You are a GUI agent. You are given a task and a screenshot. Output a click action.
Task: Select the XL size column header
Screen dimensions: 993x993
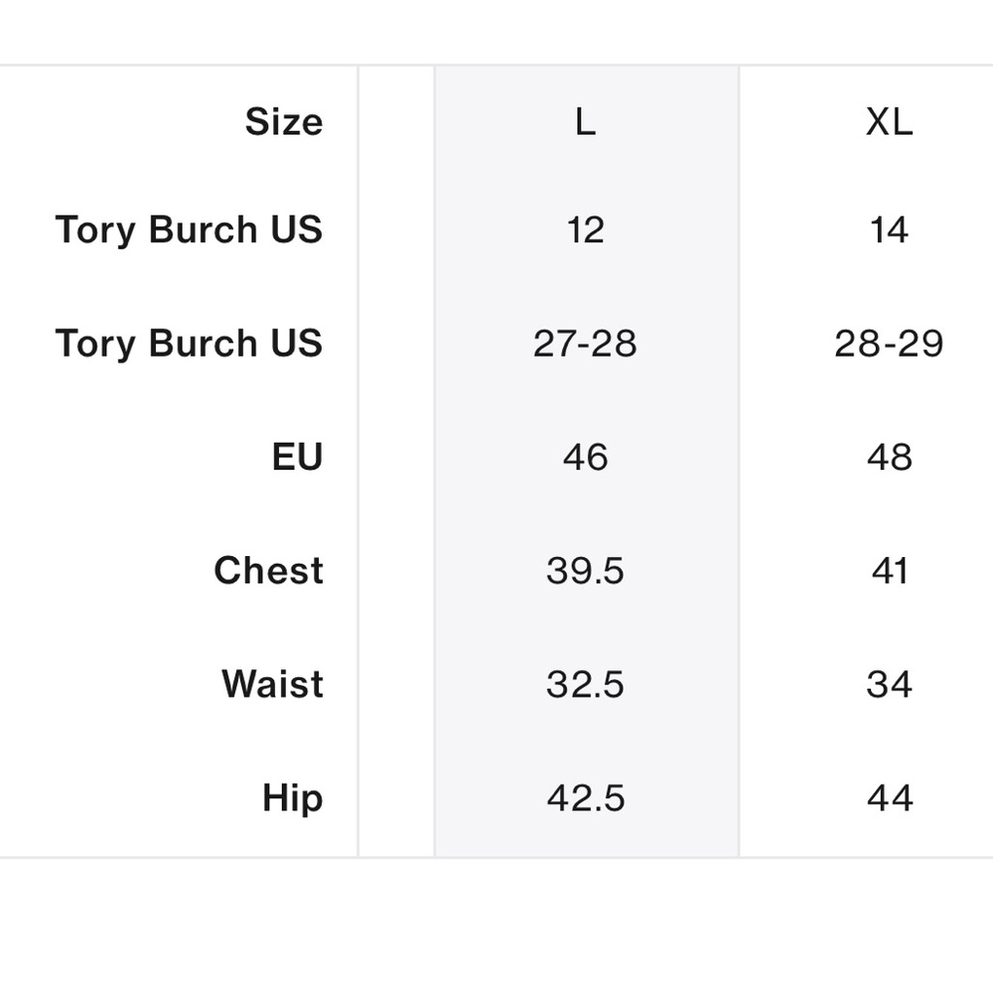(889, 122)
